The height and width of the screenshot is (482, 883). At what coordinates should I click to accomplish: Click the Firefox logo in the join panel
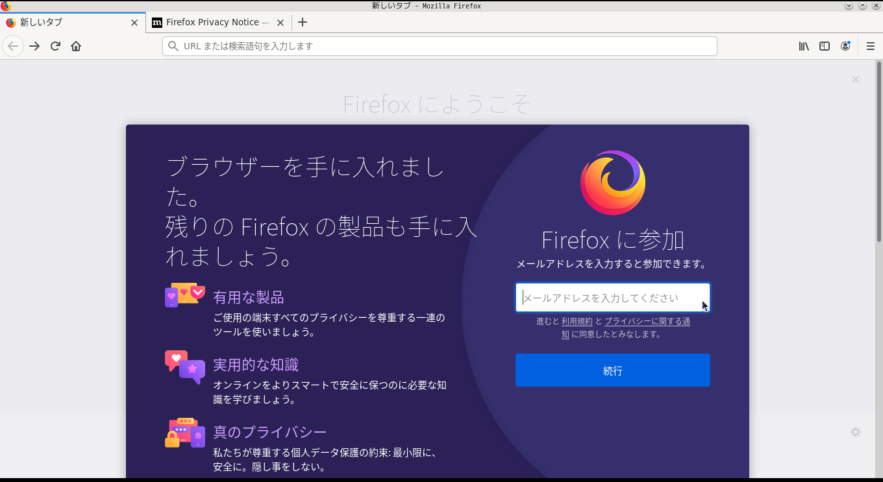pos(613,183)
